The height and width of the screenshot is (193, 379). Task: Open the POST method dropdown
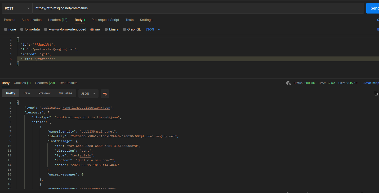pyautogui.click(x=17, y=8)
